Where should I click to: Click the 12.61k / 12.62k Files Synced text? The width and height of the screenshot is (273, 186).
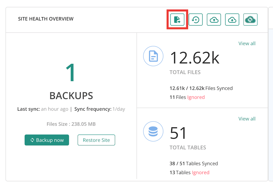coord(201,88)
